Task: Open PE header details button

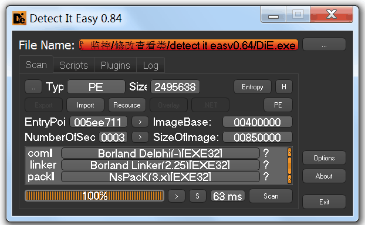Action: coord(278,105)
